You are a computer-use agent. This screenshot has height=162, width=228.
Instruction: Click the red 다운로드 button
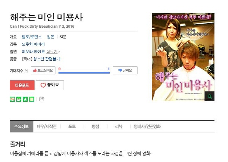point(22,85)
